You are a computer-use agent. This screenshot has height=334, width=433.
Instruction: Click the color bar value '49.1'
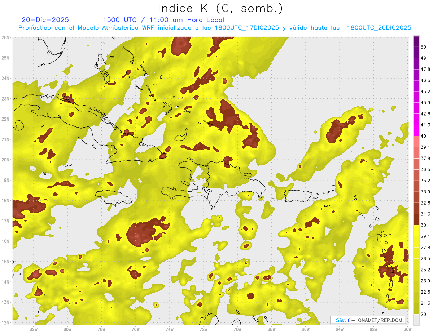point(425,58)
